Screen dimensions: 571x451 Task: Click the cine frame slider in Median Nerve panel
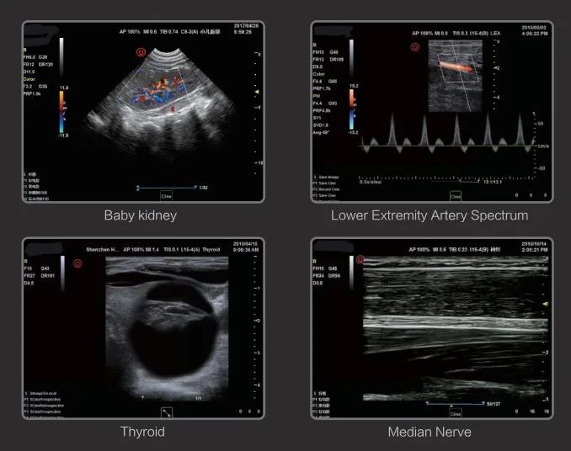click(455, 404)
